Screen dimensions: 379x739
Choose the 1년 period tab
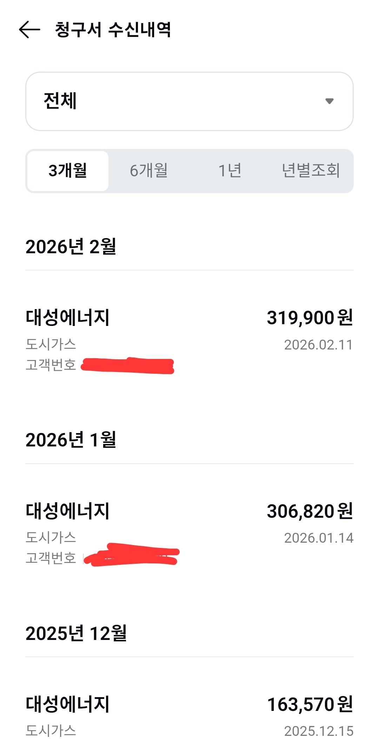click(x=230, y=171)
